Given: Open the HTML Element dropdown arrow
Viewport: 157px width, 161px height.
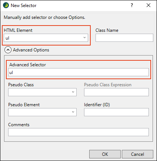Looking at the screenshot, I should (84, 38).
